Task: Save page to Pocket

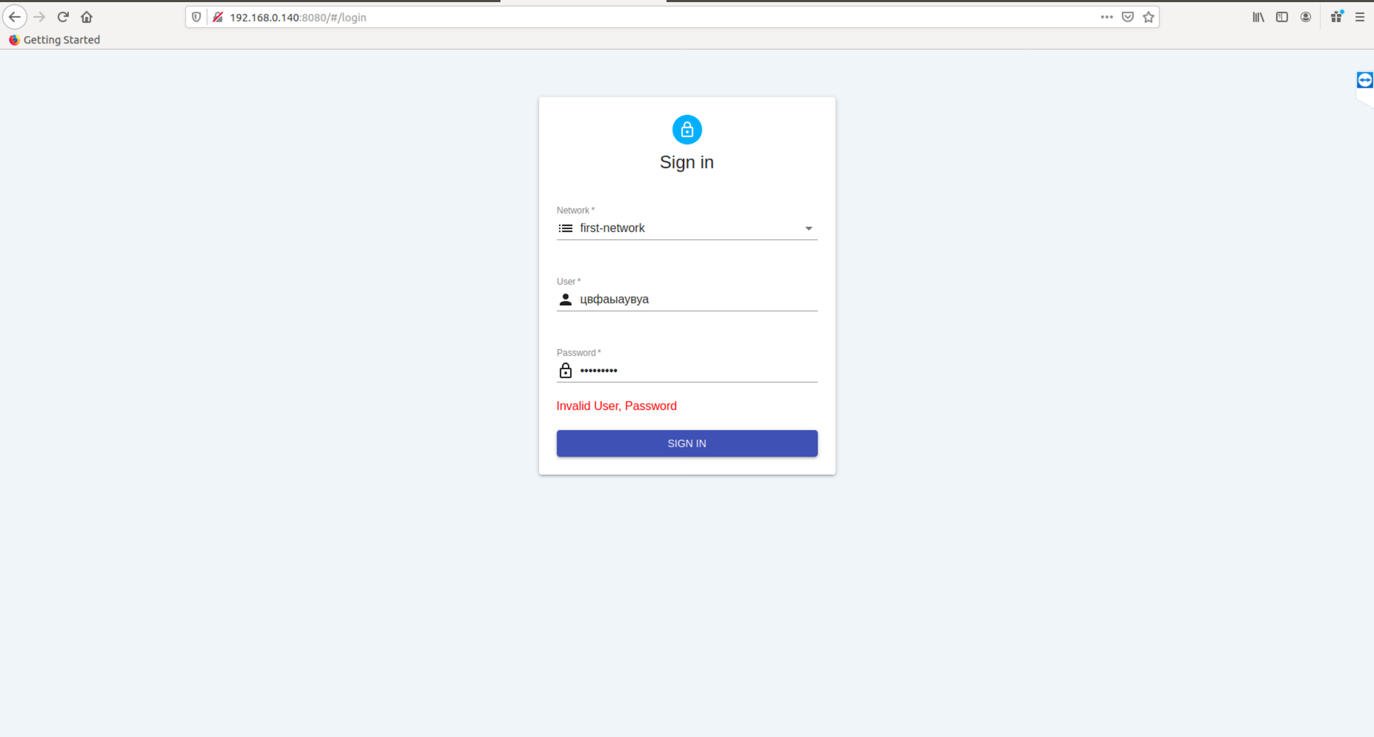Action: click(x=1128, y=17)
